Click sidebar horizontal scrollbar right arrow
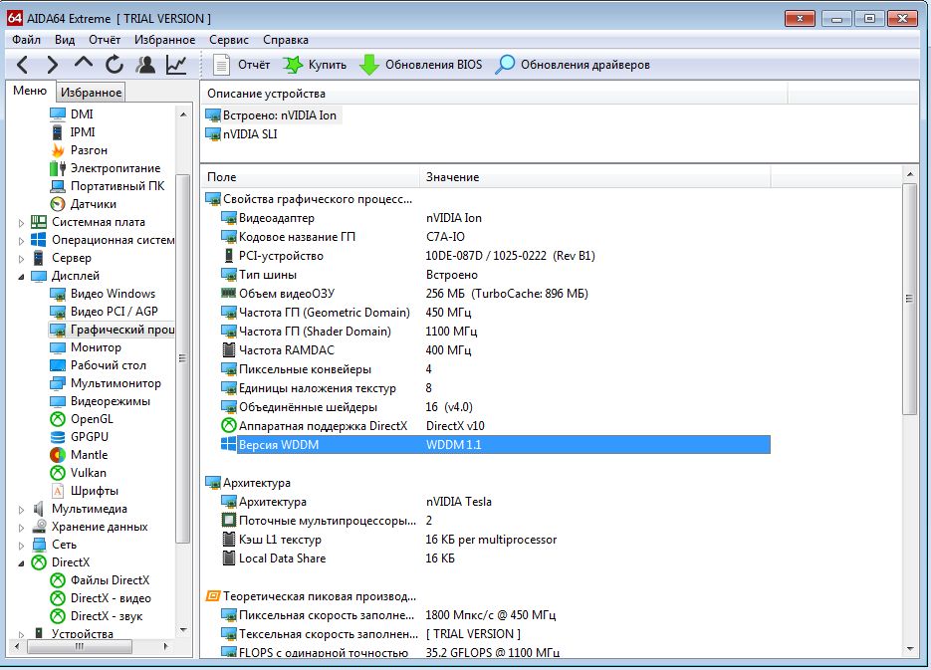The width and height of the screenshot is (931, 670). coord(165,646)
